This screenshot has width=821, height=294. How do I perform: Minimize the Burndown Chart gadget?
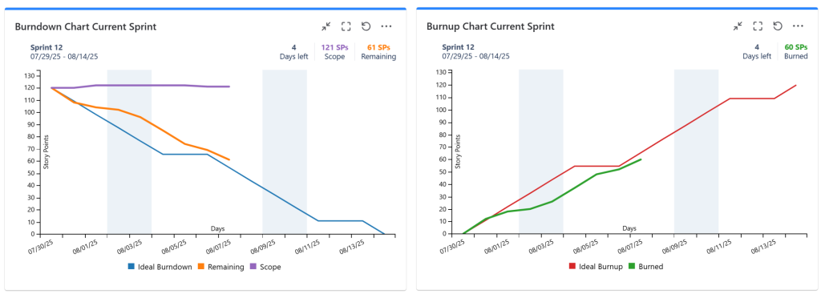pos(326,26)
